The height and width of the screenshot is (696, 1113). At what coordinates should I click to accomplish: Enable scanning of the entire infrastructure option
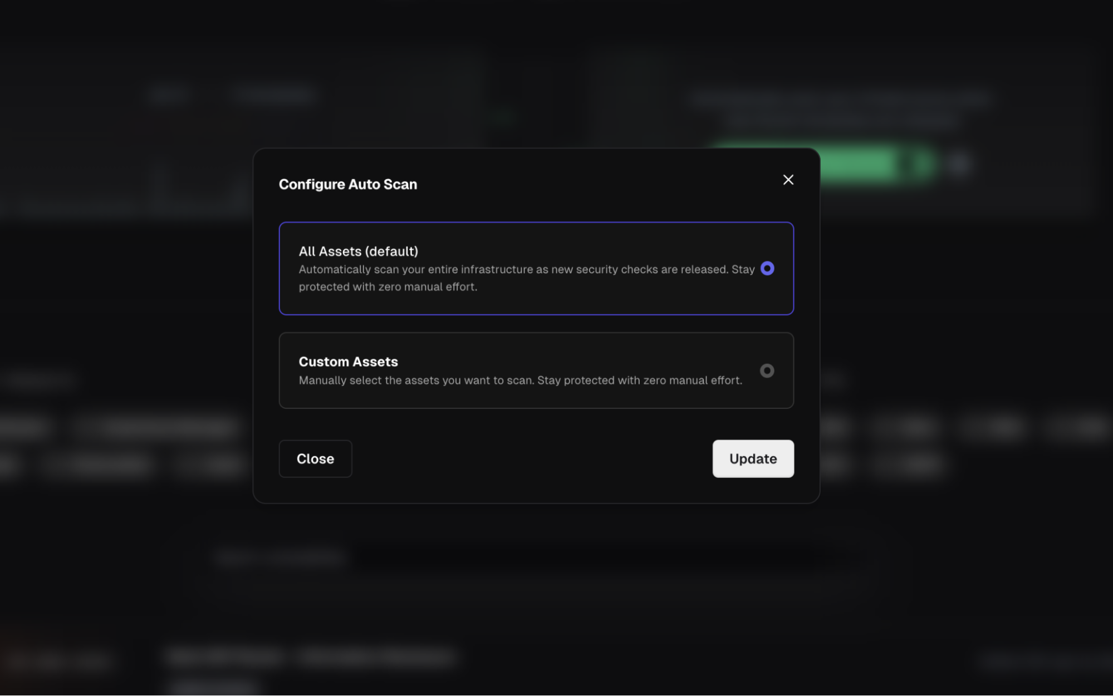click(767, 269)
